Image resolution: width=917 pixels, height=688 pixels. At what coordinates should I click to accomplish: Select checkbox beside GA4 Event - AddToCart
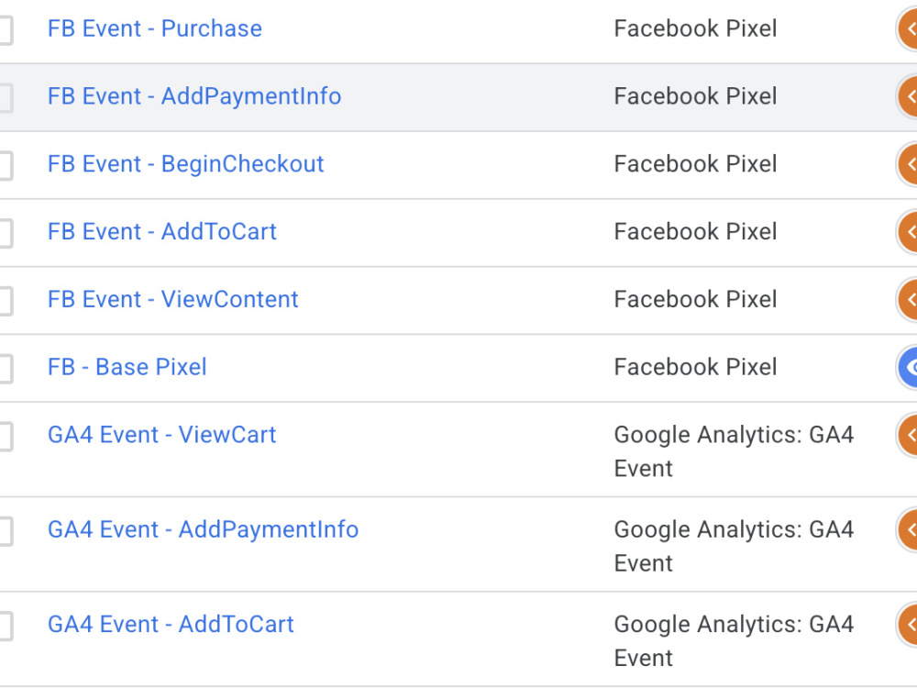coord(6,626)
